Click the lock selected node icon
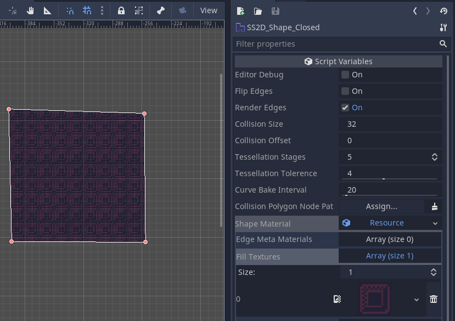Screen dimensions: 455x321 coord(121,10)
